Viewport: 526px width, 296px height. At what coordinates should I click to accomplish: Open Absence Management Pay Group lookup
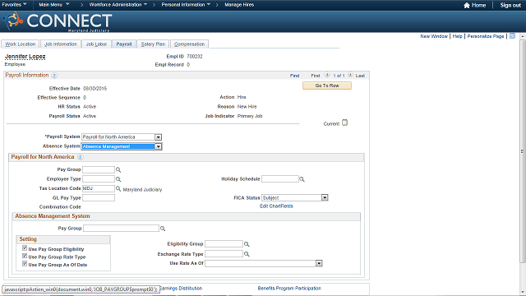pos(163,229)
